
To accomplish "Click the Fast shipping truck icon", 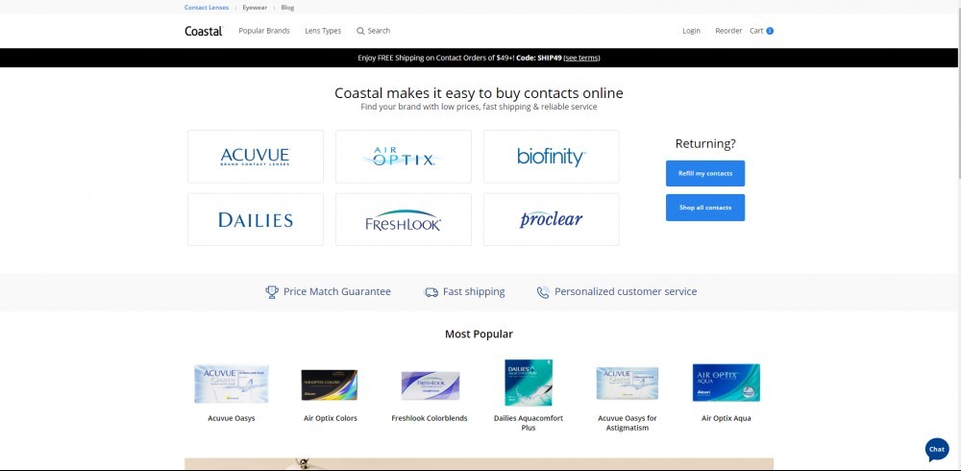I will tap(431, 292).
